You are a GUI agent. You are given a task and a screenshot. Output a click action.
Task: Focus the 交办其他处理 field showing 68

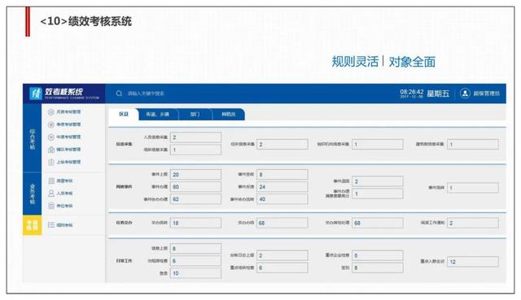point(378,223)
